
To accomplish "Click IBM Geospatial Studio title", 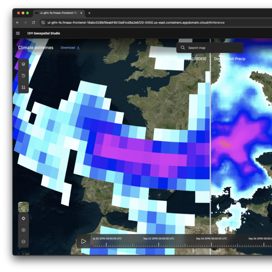I will 44,33.
